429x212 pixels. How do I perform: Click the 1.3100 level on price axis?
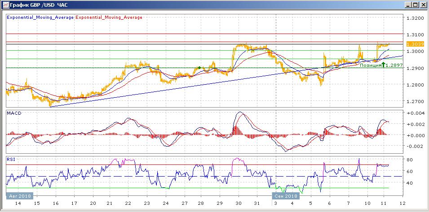(x=416, y=35)
